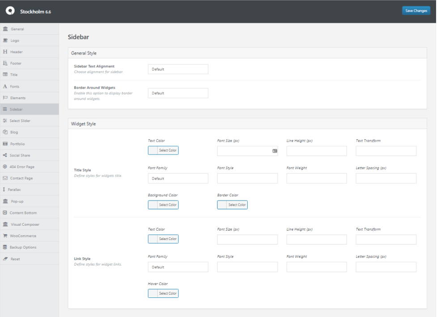Screen dimensions: 437x317
Task: Open Title Style Text Transform dropdown
Action: point(386,151)
